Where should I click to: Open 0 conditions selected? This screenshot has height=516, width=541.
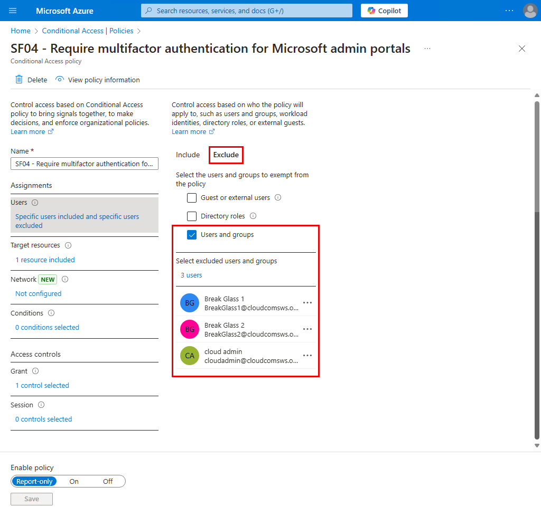pos(47,327)
